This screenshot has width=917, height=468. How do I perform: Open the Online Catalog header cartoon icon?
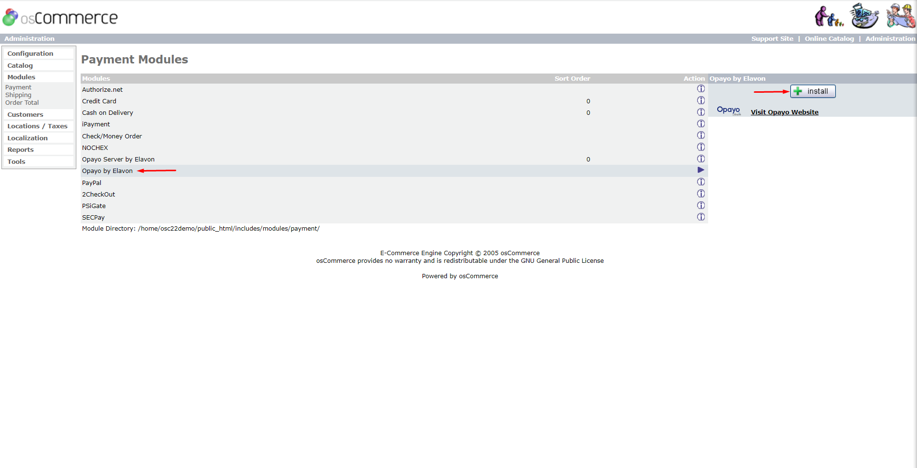(x=865, y=15)
